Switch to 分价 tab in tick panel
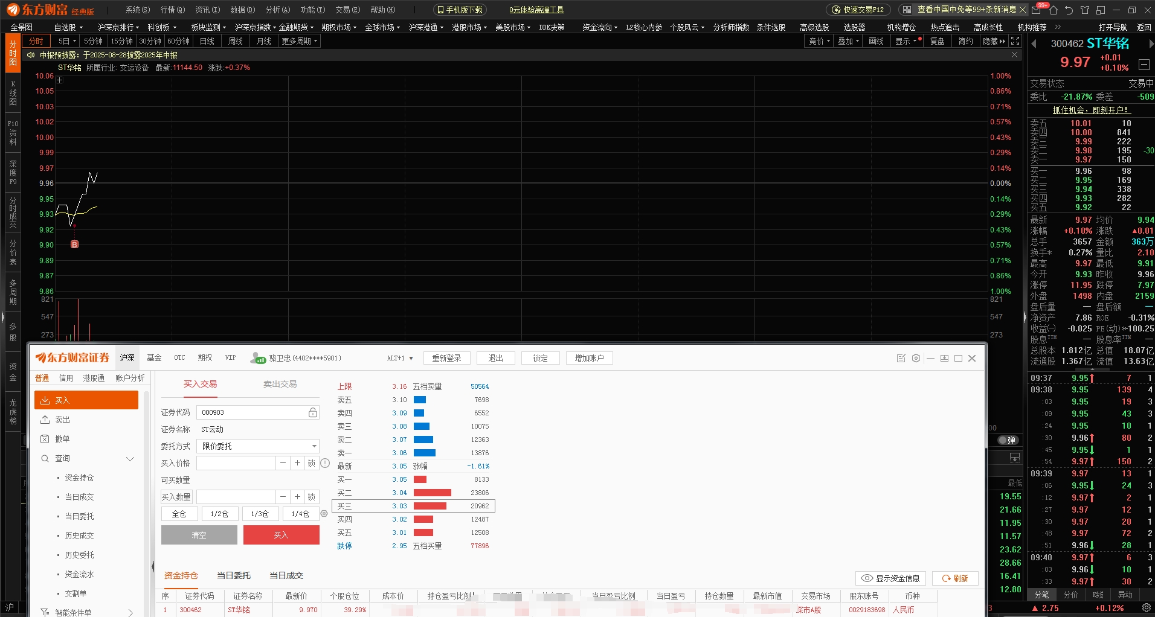The height and width of the screenshot is (617, 1155). 1070,595
